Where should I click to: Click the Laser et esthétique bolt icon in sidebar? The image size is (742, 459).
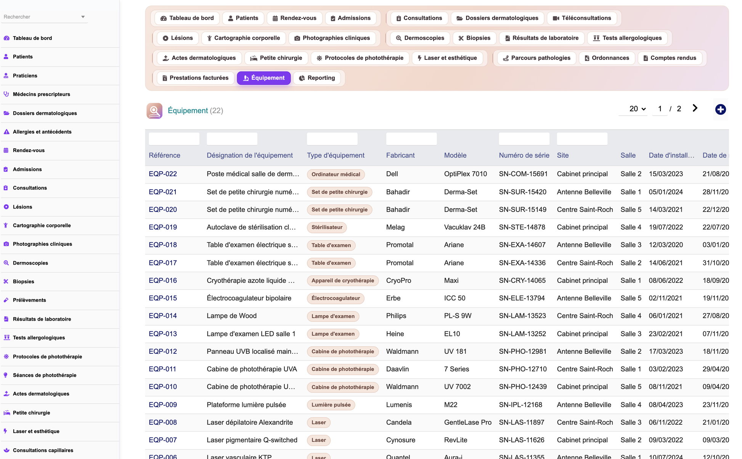pos(6,432)
